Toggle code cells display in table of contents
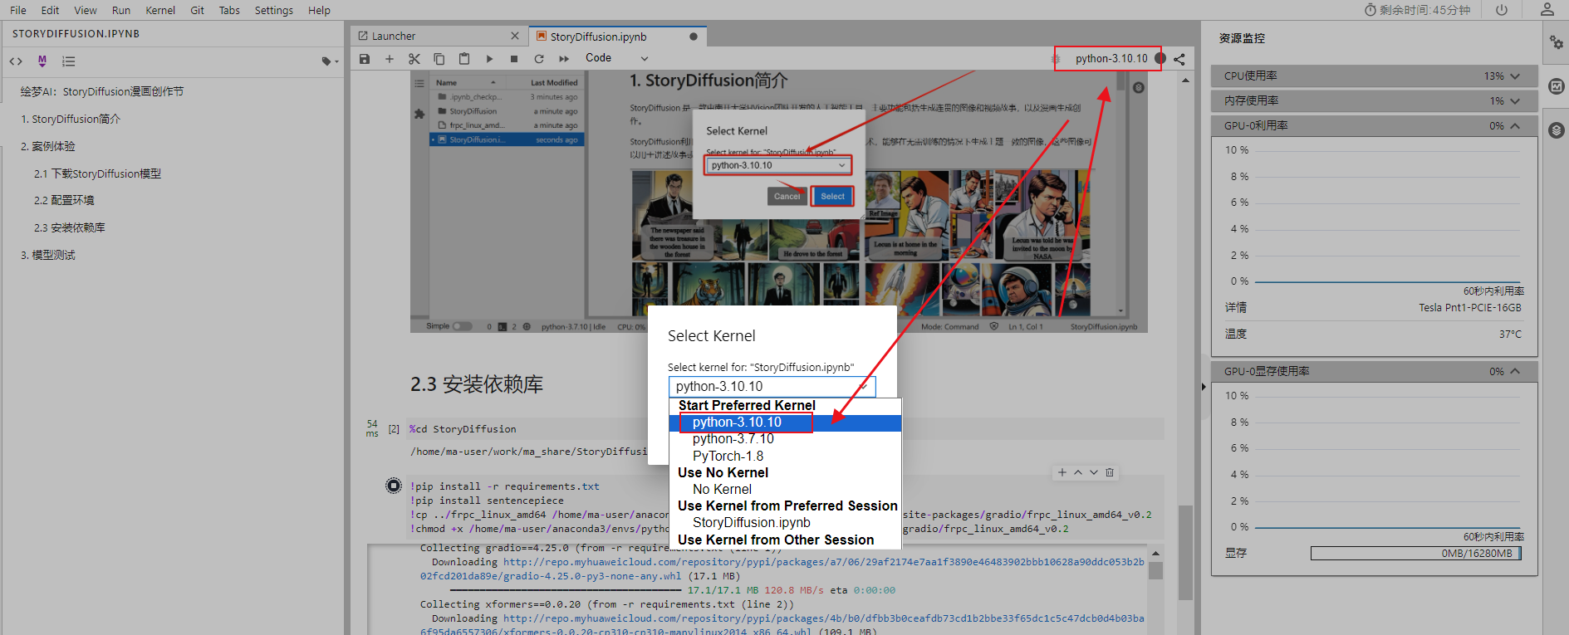This screenshot has width=1569, height=635. (16, 61)
